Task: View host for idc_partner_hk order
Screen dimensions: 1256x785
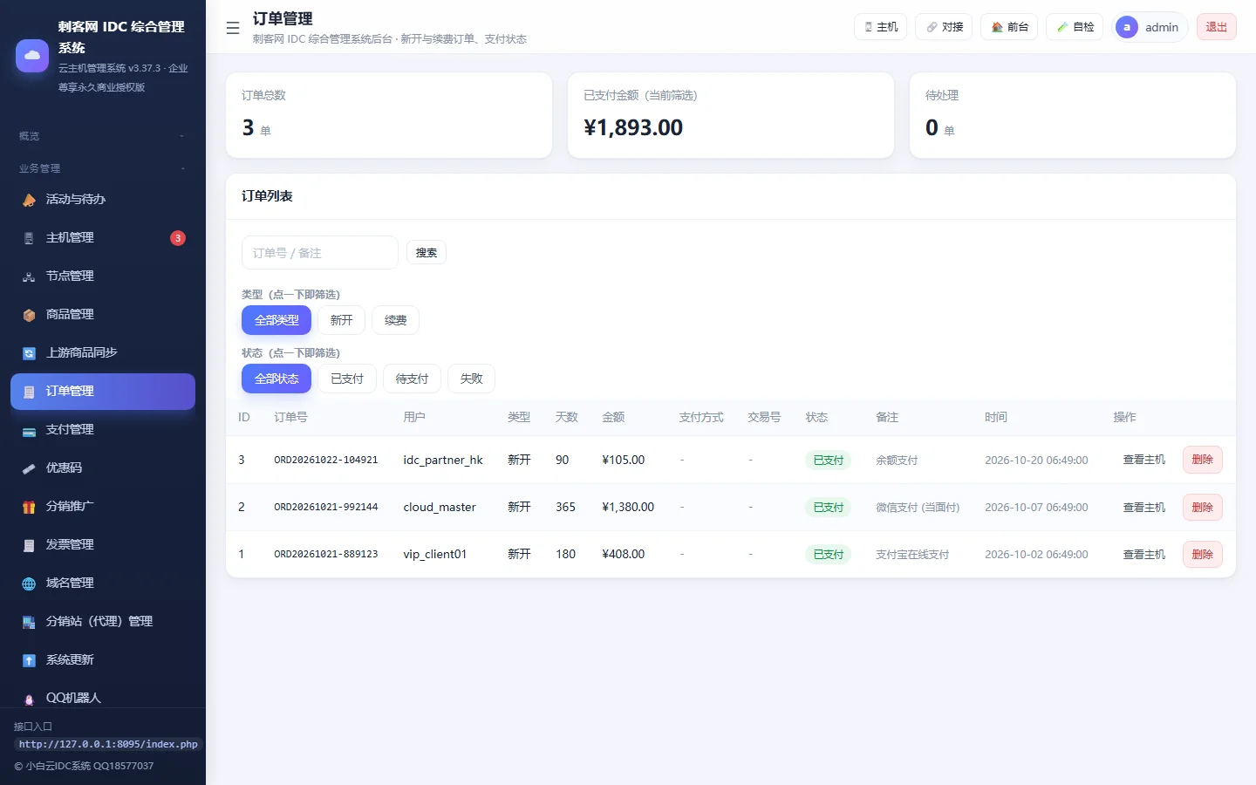Action: [x=1143, y=460]
